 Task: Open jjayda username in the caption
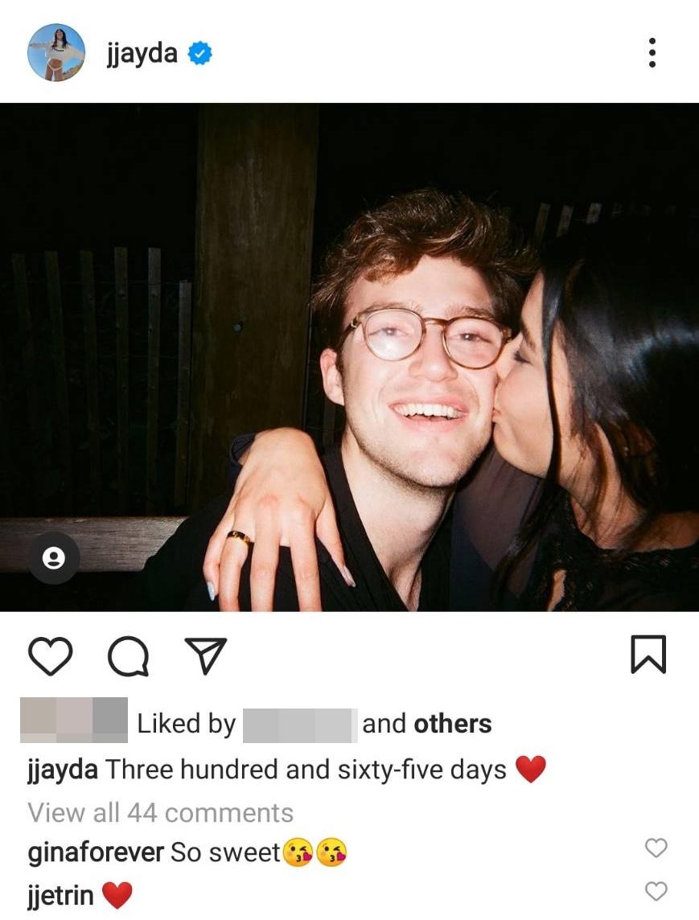(x=63, y=770)
